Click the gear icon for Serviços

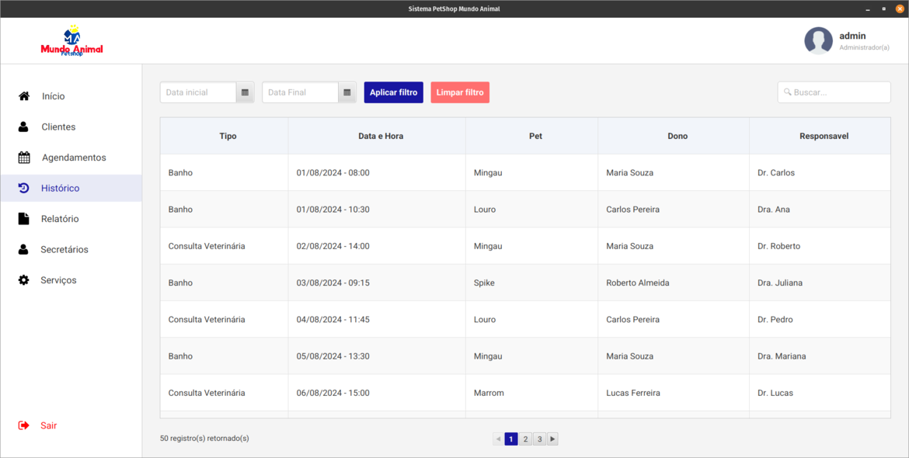(23, 280)
